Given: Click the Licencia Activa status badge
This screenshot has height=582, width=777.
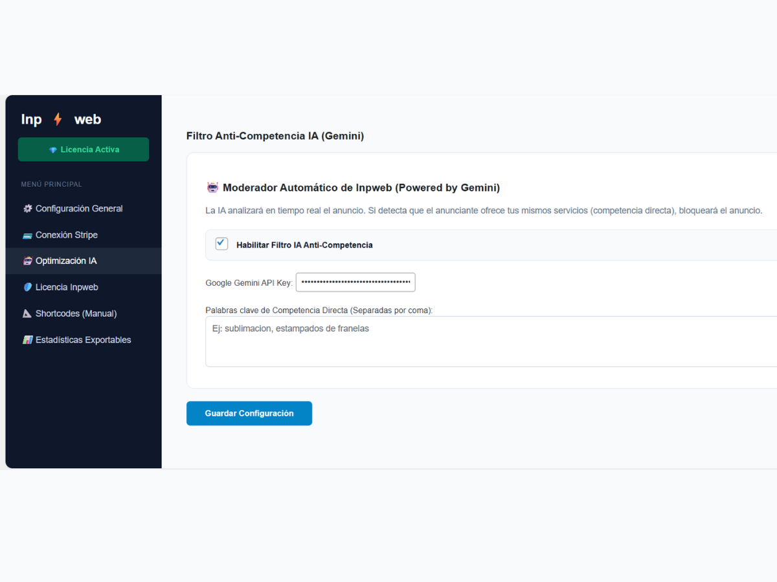Looking at the screenshot, I should click(83, 149).
